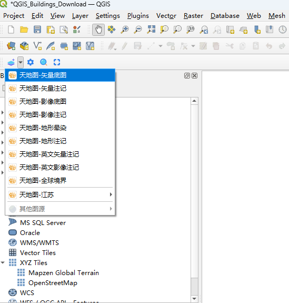289x303 pixels.
Task: Select Vector Tiles in Browser tree
Action: point(38,253)
